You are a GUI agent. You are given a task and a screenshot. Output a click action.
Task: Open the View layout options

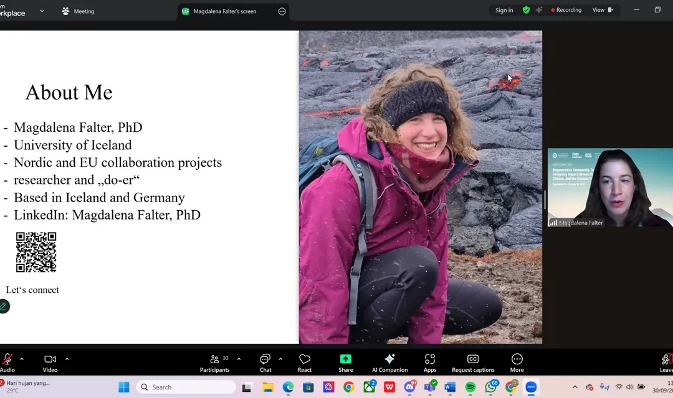point(602,10)
